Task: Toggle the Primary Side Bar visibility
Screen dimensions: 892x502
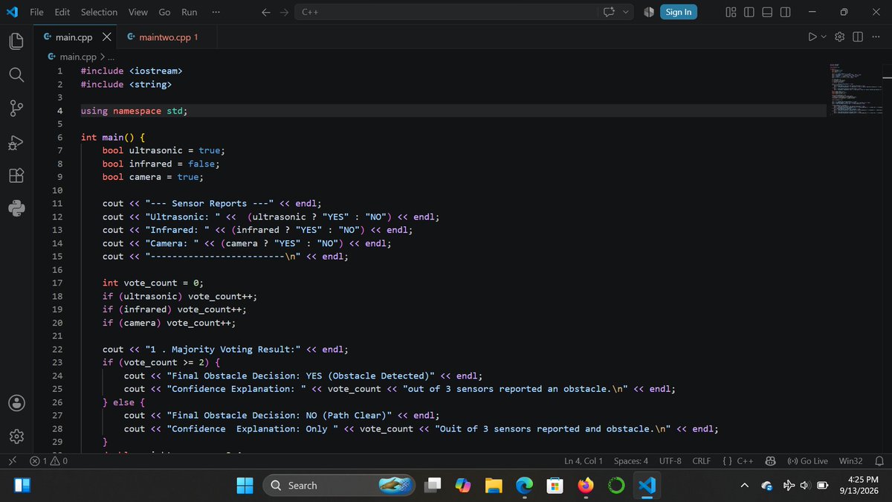Action: [749, 12]
